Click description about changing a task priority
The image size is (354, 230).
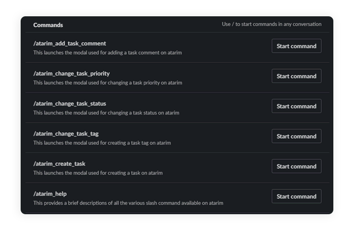point(108,83)
